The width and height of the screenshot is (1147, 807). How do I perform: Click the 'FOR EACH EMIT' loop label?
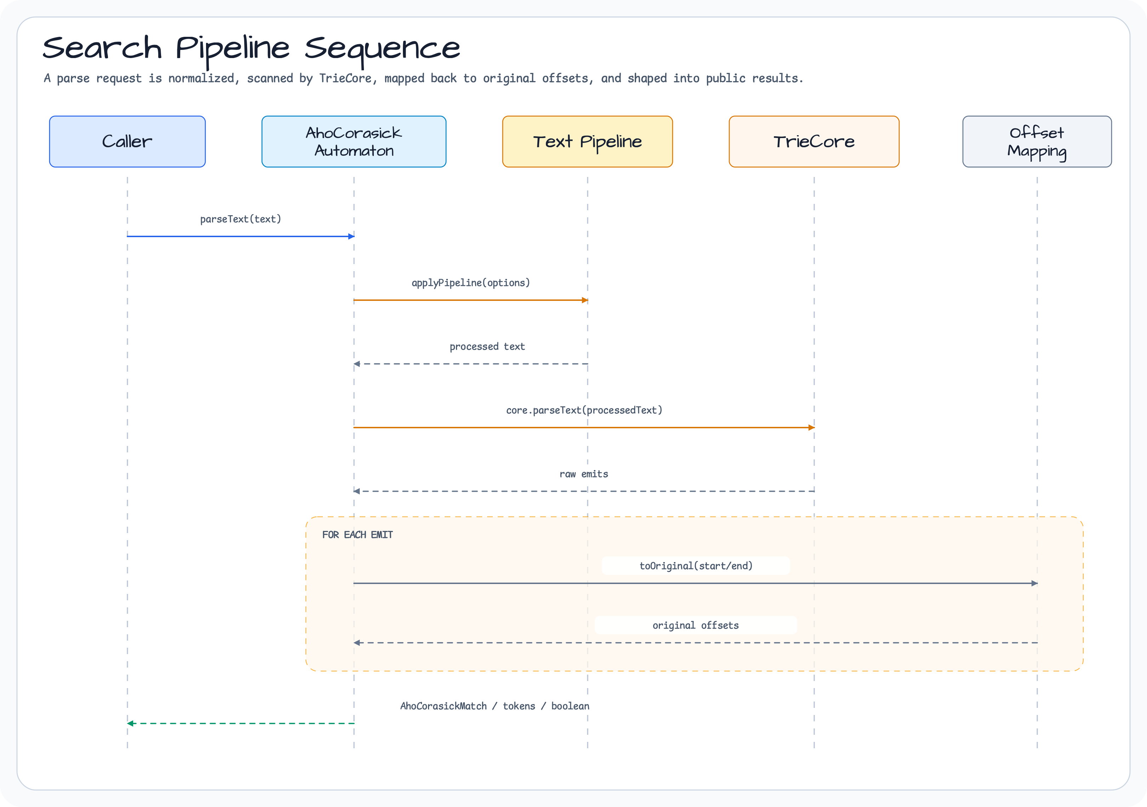(358, 535)
